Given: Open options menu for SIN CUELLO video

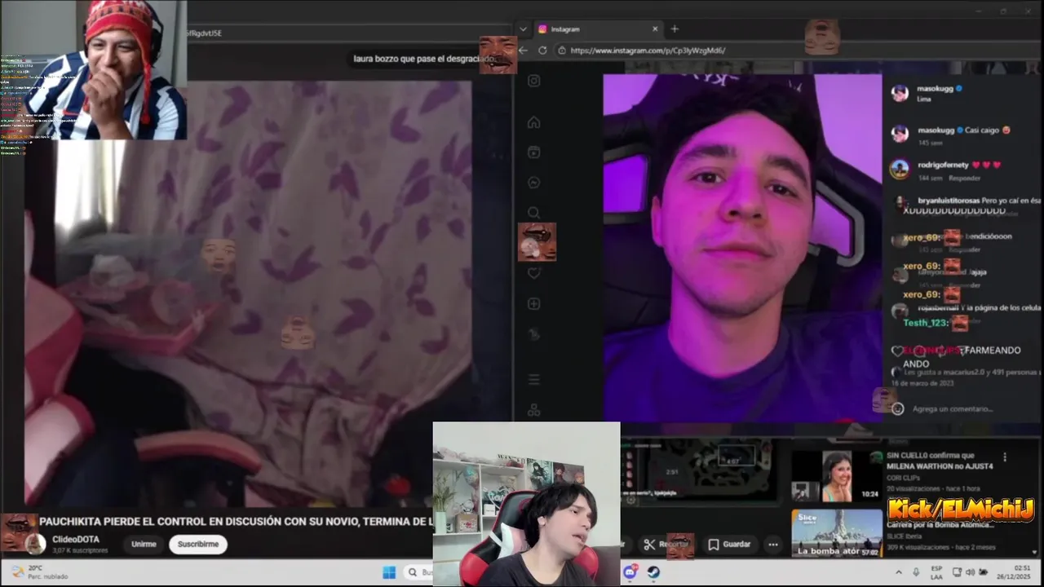Looking at the screenshot, I should click(1005, 457).
